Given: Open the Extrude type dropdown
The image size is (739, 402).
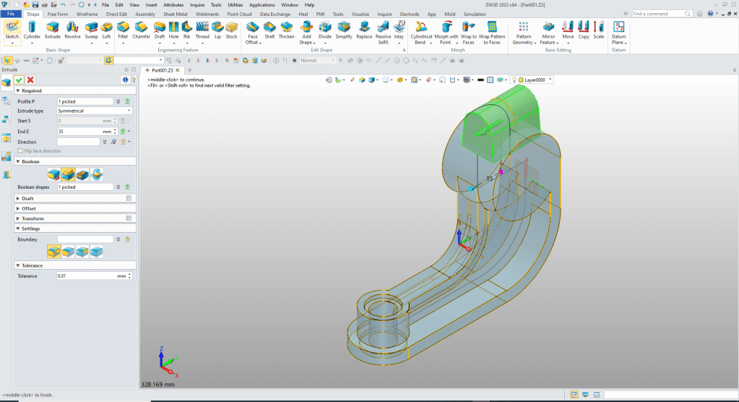Looking at the screenshot, I should (x=94, y=111).
